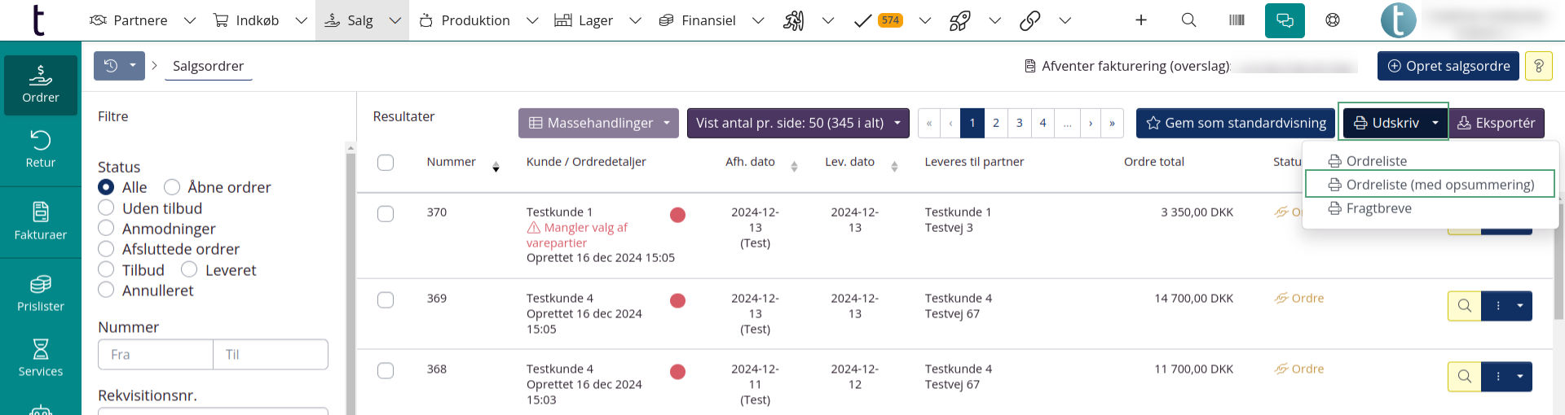View order 369 with magnifier button
The width and height of the screenshot is (1565, 415).
[x=1464, y=306]
